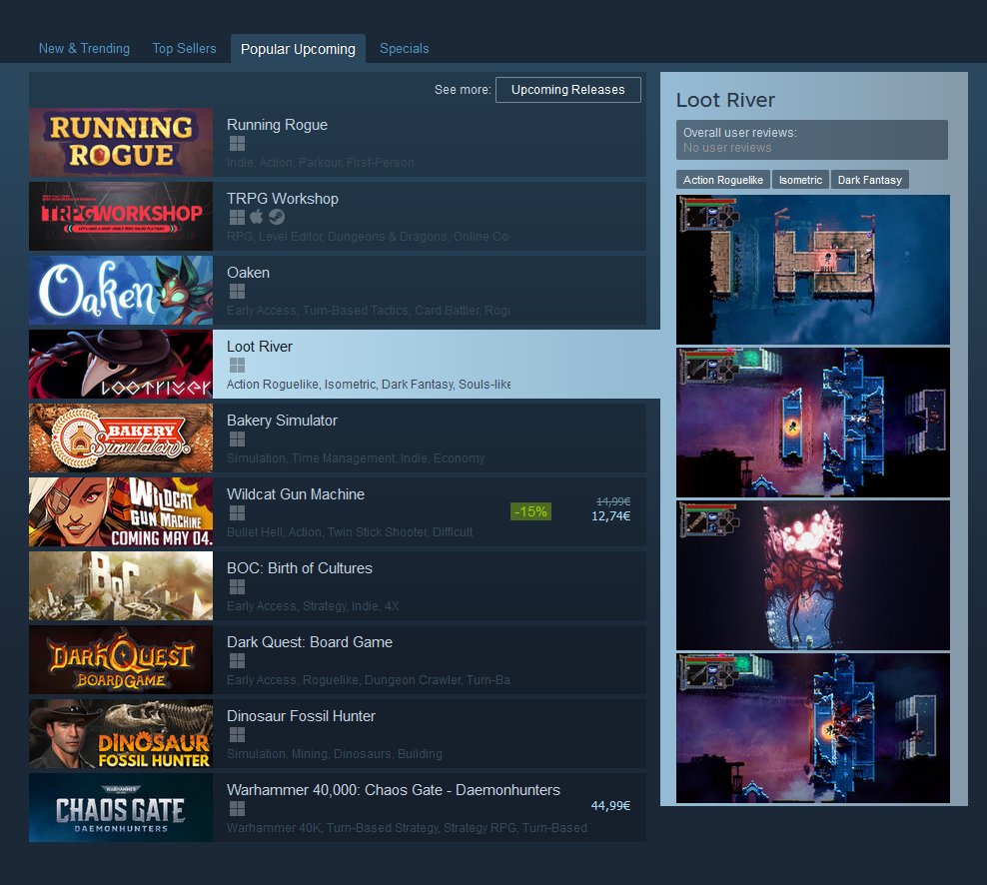
Task: Click Loot River tags 'Action Roguelike, Isometric, Dark Fantasy'
Action: click(369, 384)
